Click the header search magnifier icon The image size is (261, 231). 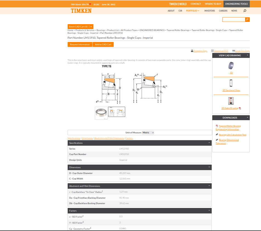(x=245, y=11)
